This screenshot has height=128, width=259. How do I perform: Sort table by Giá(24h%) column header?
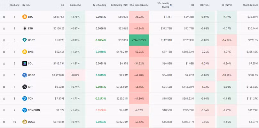[x=75, y=5]
